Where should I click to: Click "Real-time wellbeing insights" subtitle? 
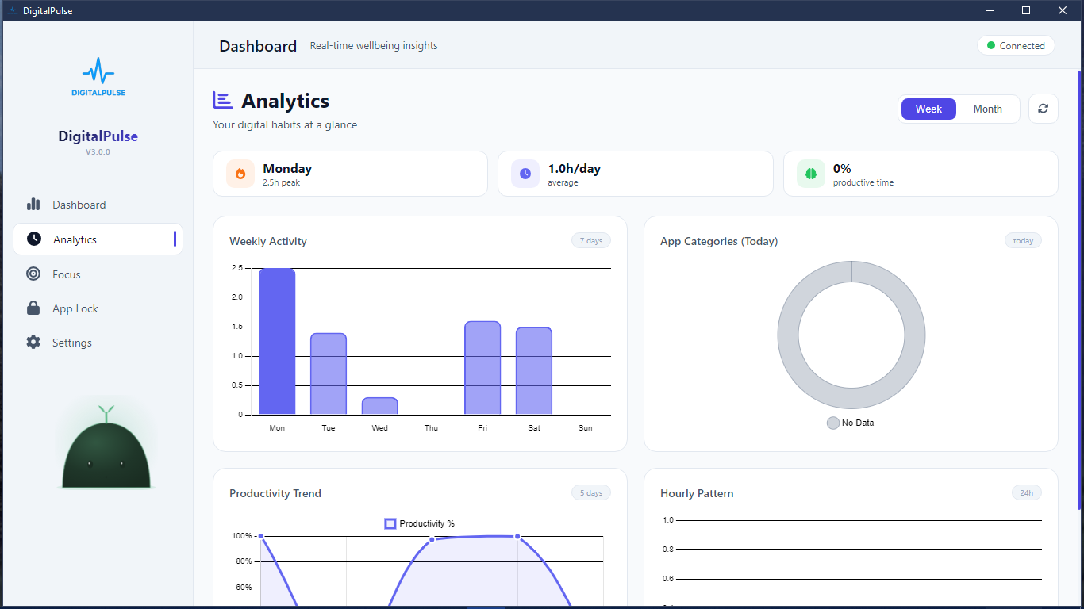pos(374,46)
